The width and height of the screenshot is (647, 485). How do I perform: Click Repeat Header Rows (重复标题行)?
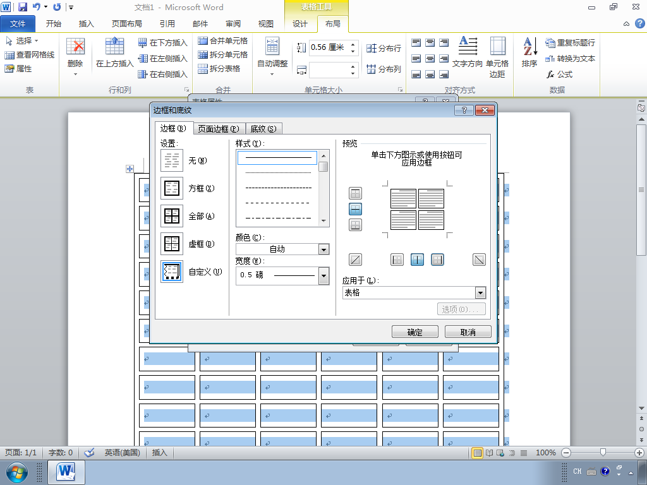click(x=571, y=42)
